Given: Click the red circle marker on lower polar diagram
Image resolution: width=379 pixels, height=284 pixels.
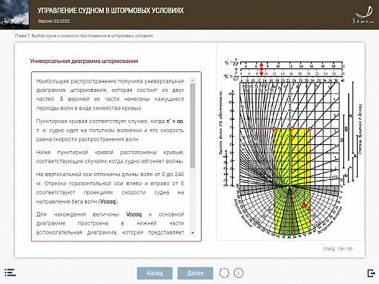Looking at the screenshot, I should click(x=304, y=207).
